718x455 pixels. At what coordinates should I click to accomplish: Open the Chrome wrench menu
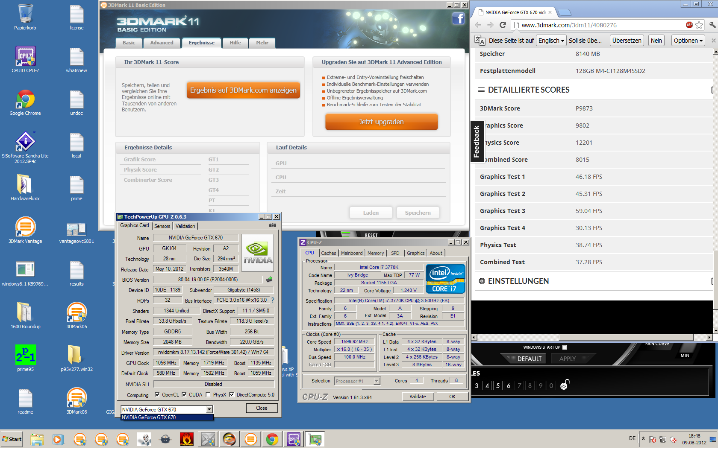click(x=712, y=25)
